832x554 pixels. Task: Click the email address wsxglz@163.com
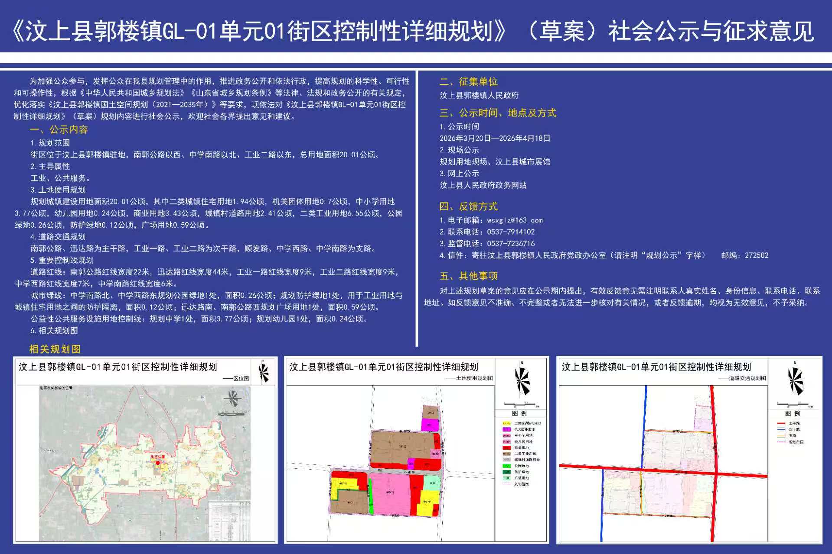[x=515, y=220]
